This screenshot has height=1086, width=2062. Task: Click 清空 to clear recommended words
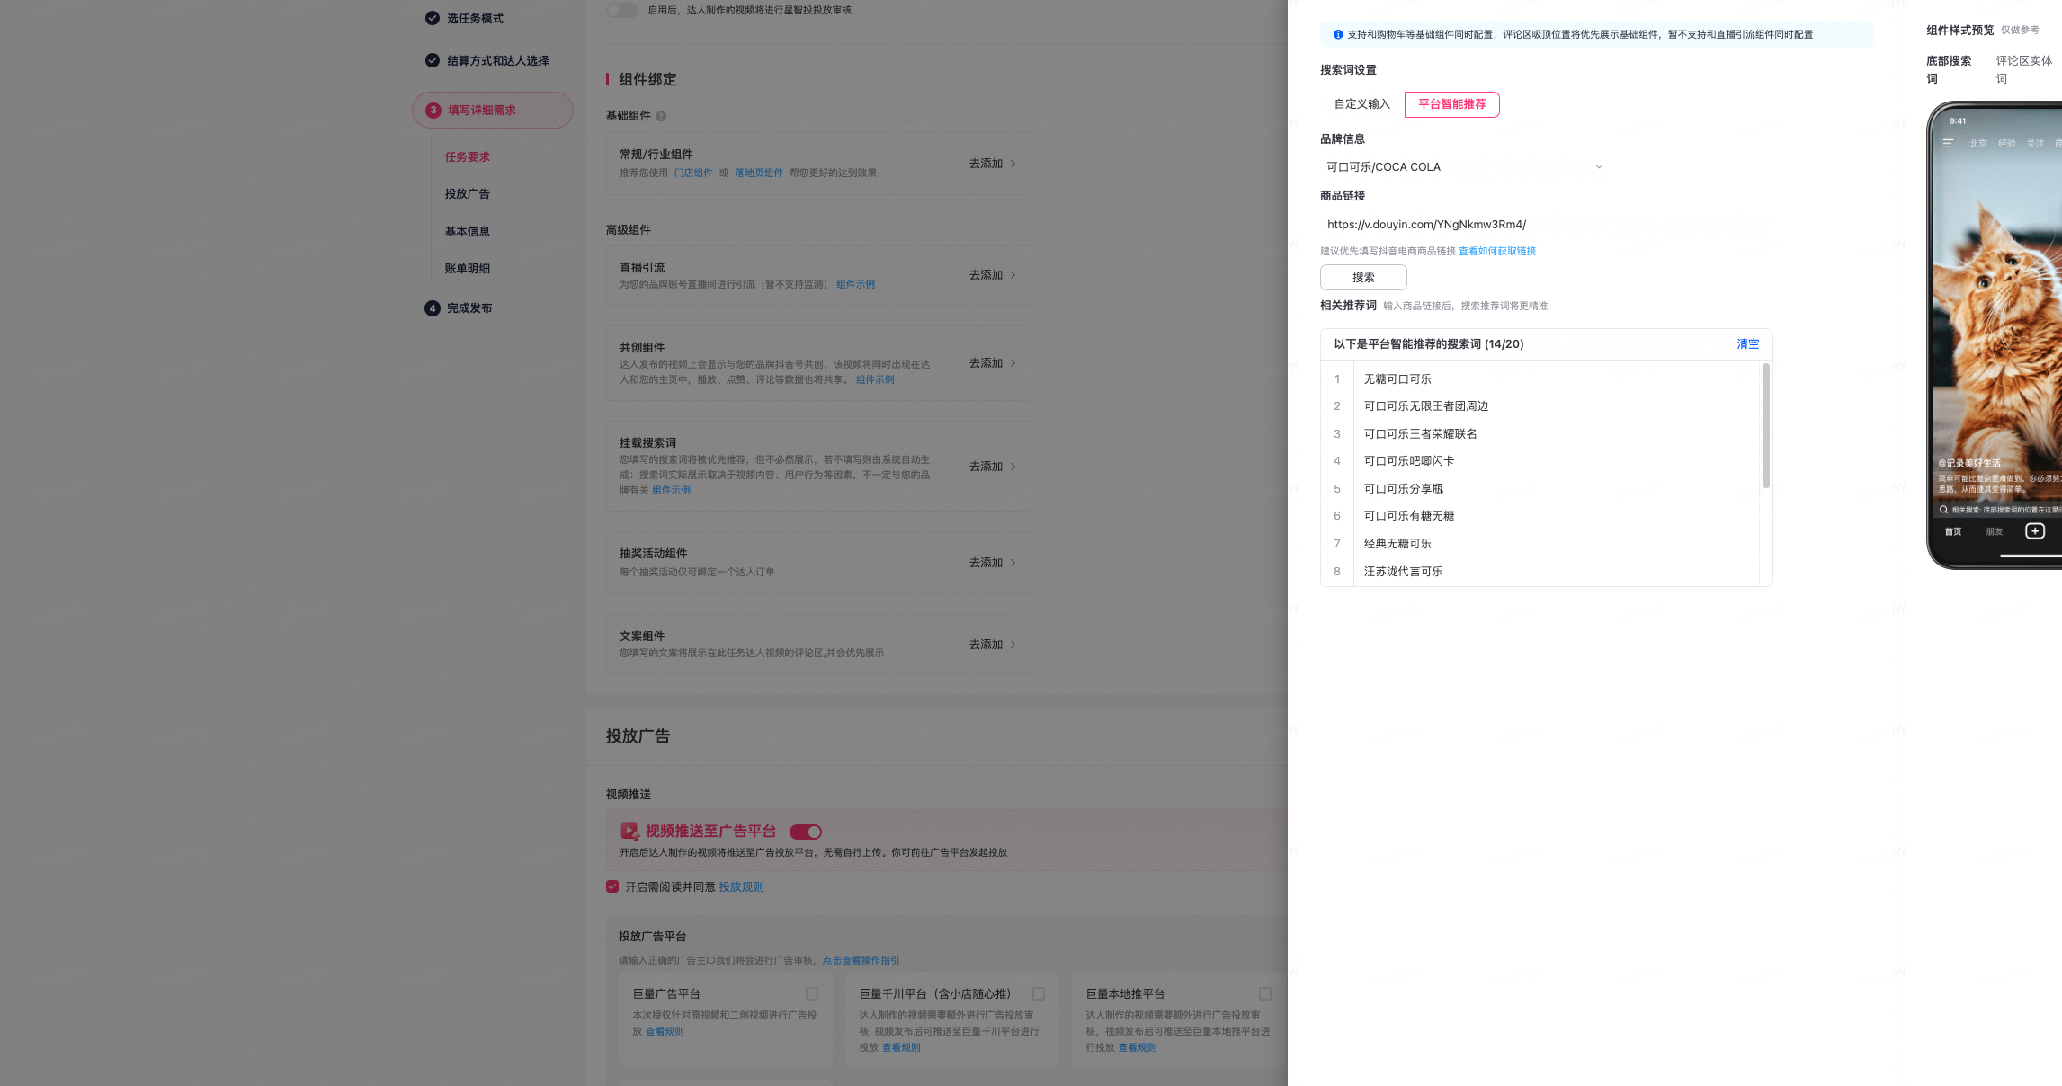pos(1747,344)
